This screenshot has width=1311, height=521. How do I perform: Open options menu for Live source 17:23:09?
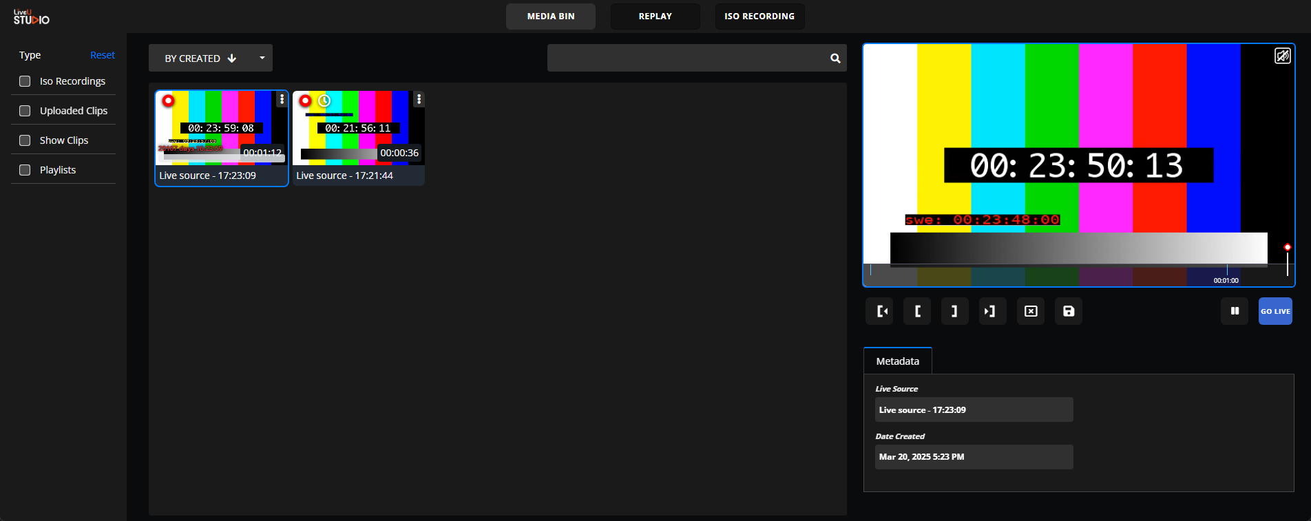[x=282, y=100]
